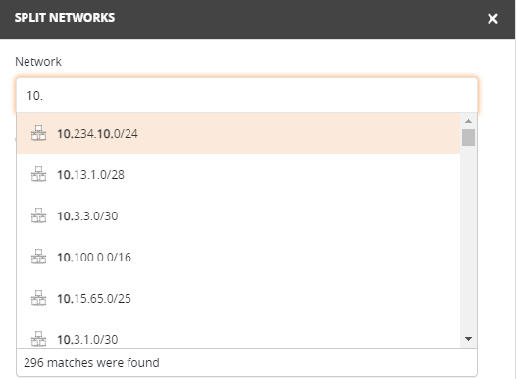This screenshot has height=379, width=516.
Task: Select the 10.234.10.0/24 network suggestion
Action: 238,133
